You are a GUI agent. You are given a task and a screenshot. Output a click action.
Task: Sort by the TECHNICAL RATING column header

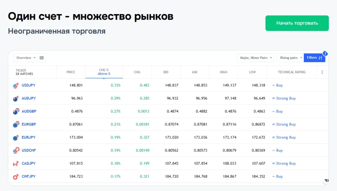[292, 72]
